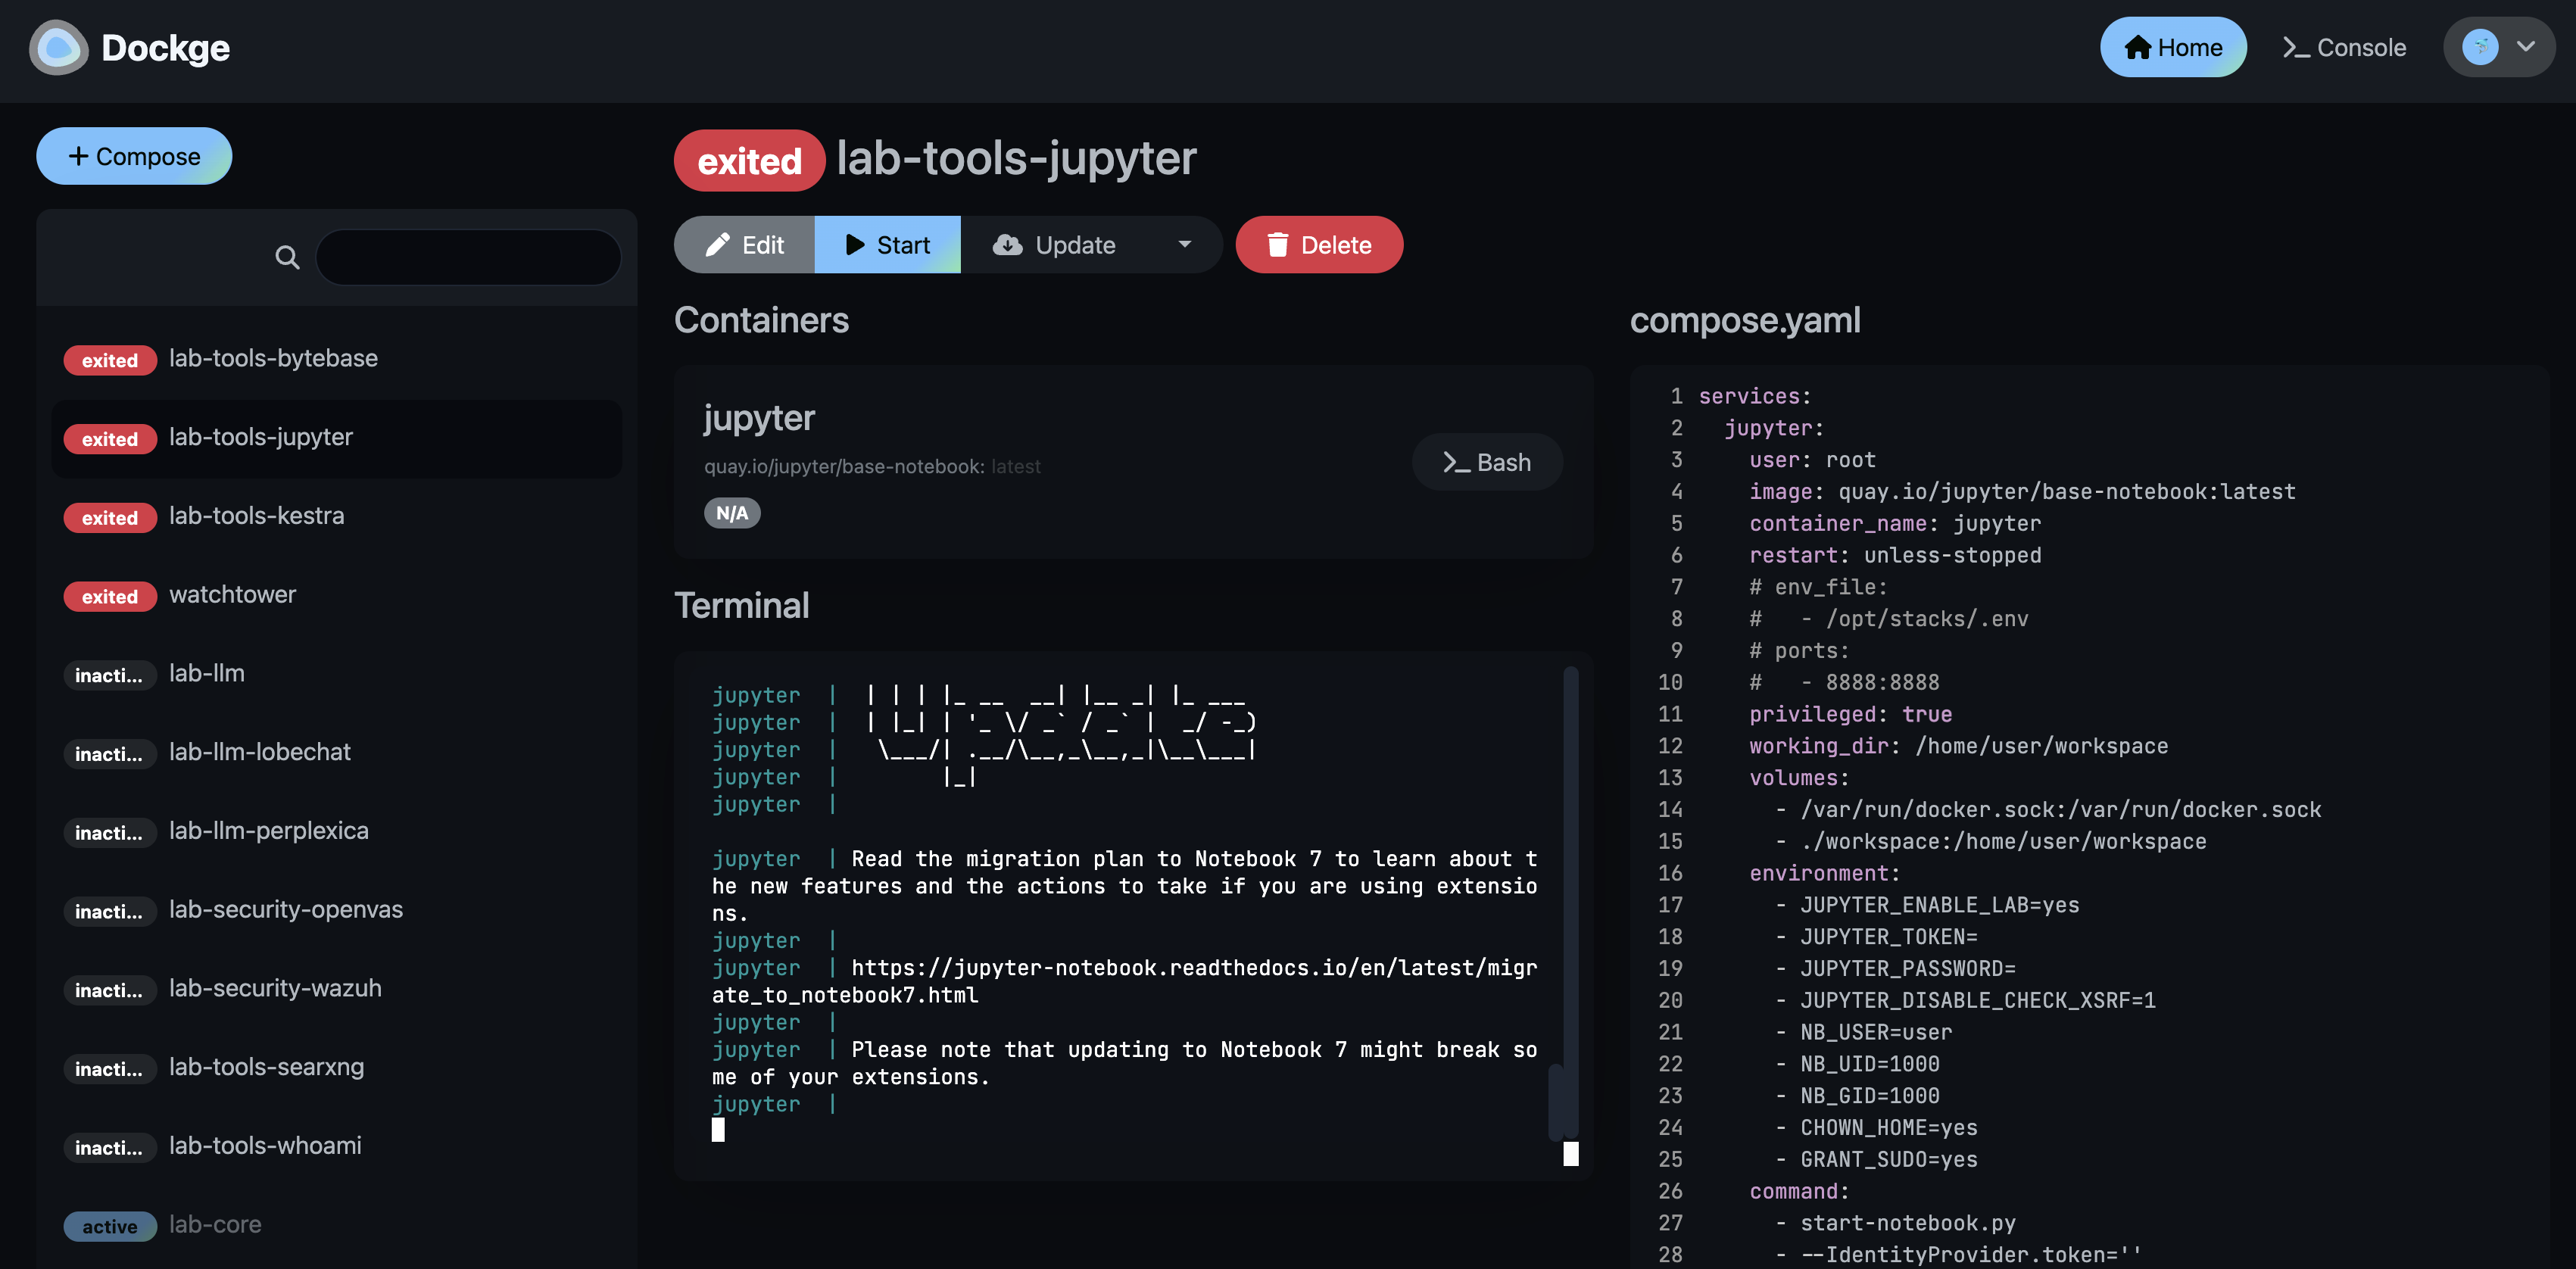2576x1269 pixels.
Task: Click the jupyter container name heading
Action: (x=759, y=417)
